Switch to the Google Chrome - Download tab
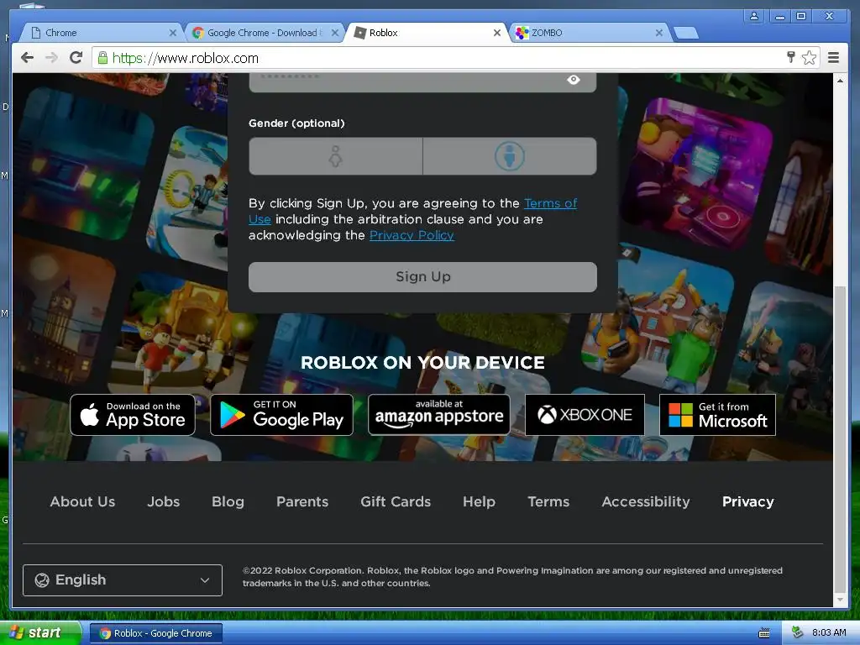The width and height of the screenshot is (860, 645). pos(263,33)
